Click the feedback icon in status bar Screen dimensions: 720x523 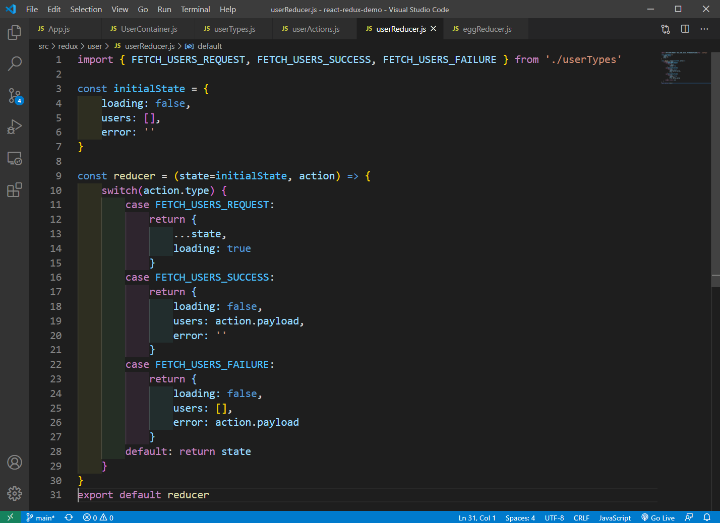[x=689, y=517]
